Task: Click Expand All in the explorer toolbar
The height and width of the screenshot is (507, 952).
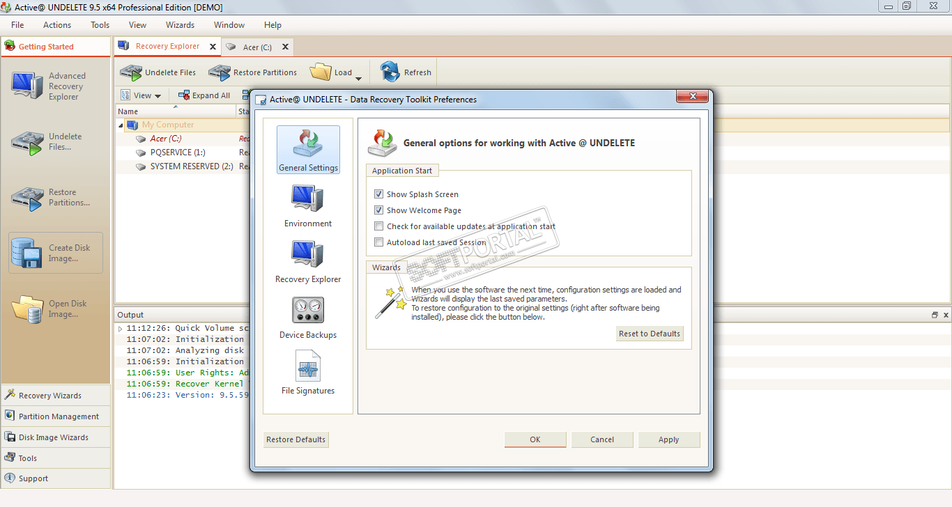Action: 204,95
